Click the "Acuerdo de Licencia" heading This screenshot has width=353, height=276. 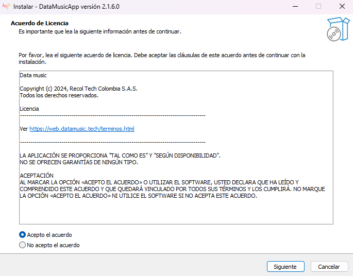tap(40, 23)
